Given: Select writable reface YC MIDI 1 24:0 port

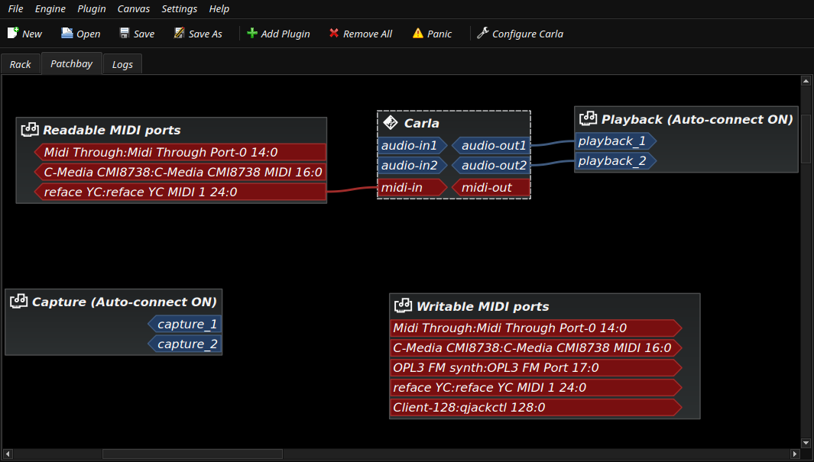Looking at the screenshot, I should [x=536, y=387].
